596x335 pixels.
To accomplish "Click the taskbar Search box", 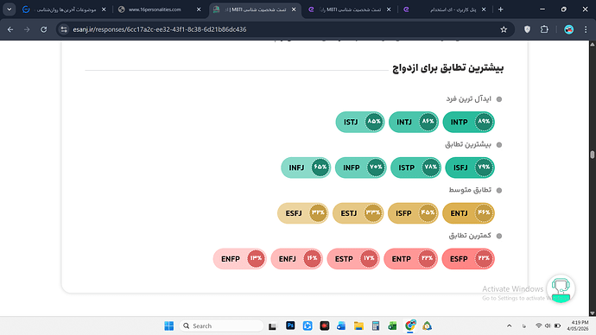I will [x=221, y=326].
